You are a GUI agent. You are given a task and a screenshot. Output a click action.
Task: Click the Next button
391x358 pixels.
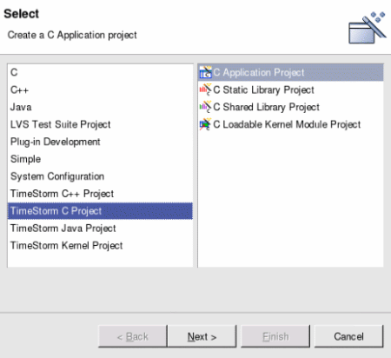202,336
